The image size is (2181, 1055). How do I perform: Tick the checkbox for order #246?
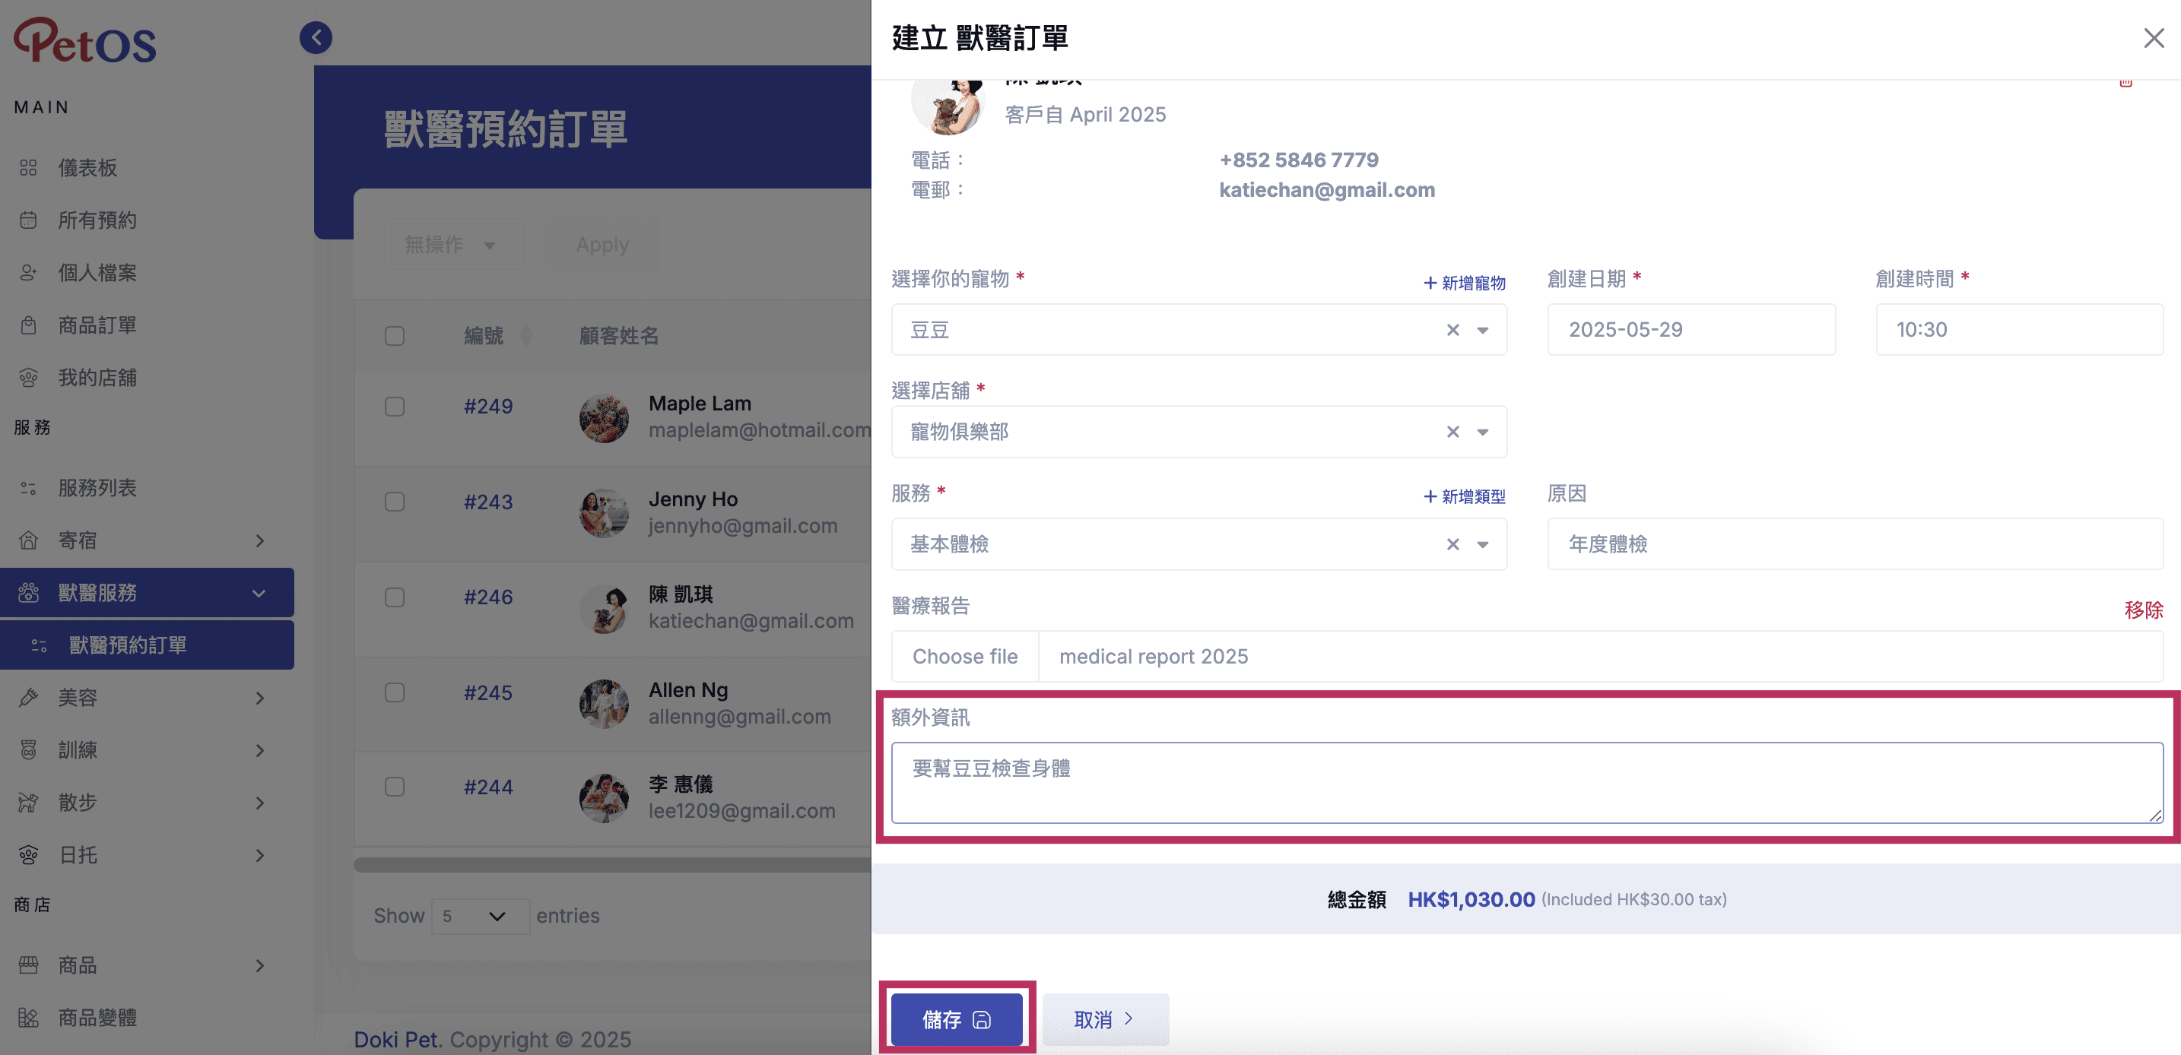tap(395, 597)
